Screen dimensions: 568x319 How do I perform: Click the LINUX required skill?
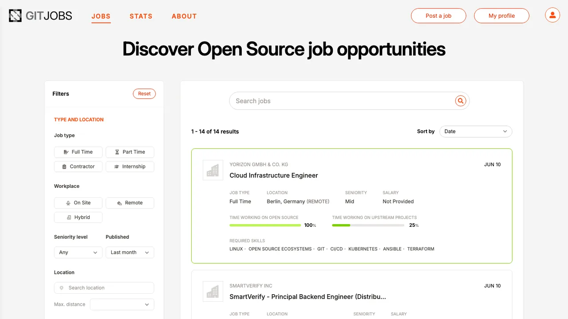click(236, 249)
